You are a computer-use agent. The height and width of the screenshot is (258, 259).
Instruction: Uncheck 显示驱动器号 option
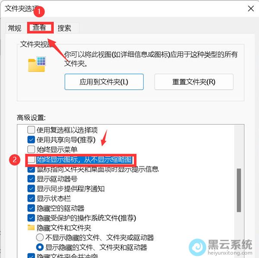[31, 179]
